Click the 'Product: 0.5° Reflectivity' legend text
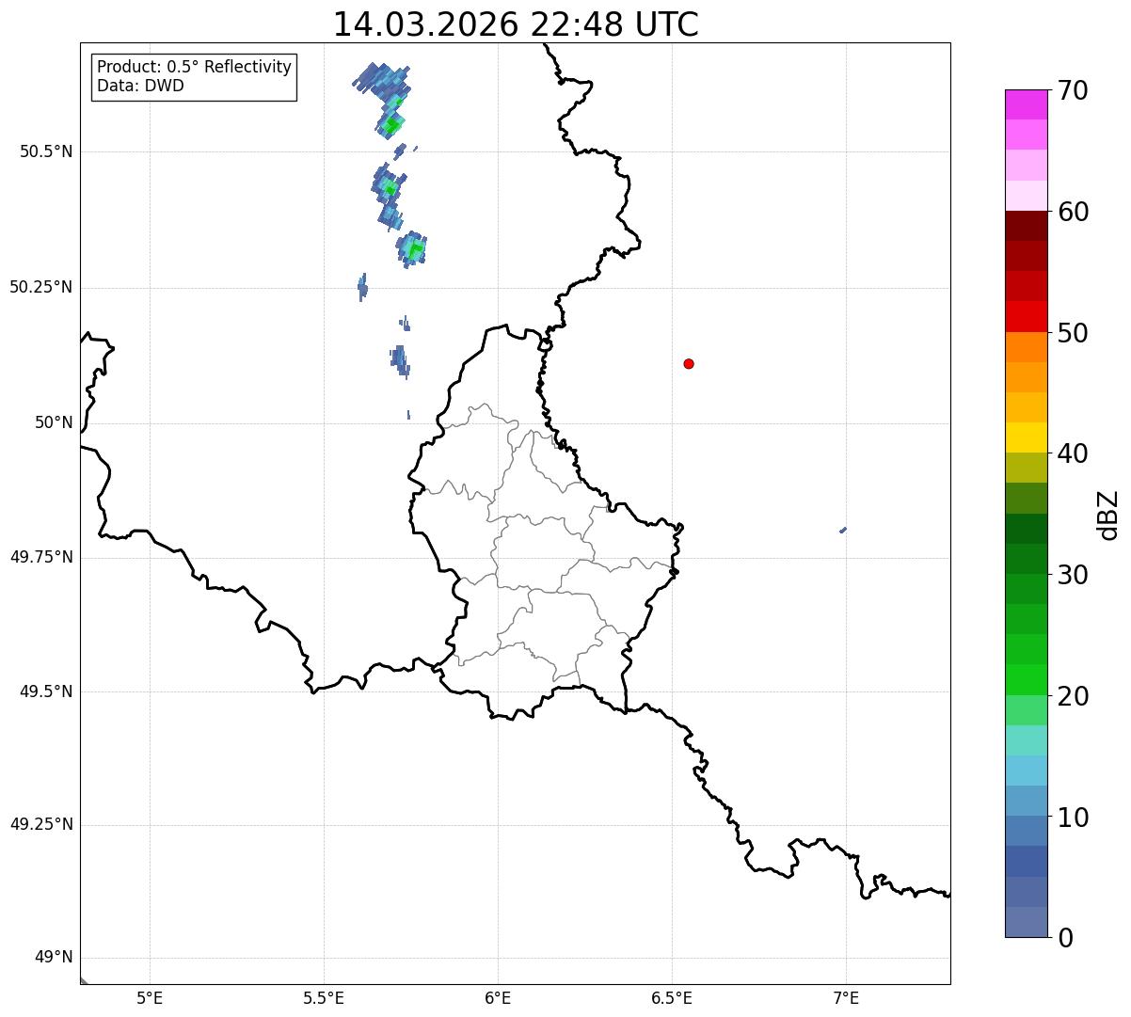The image size is (1131, 1017). tap(194, 67)
